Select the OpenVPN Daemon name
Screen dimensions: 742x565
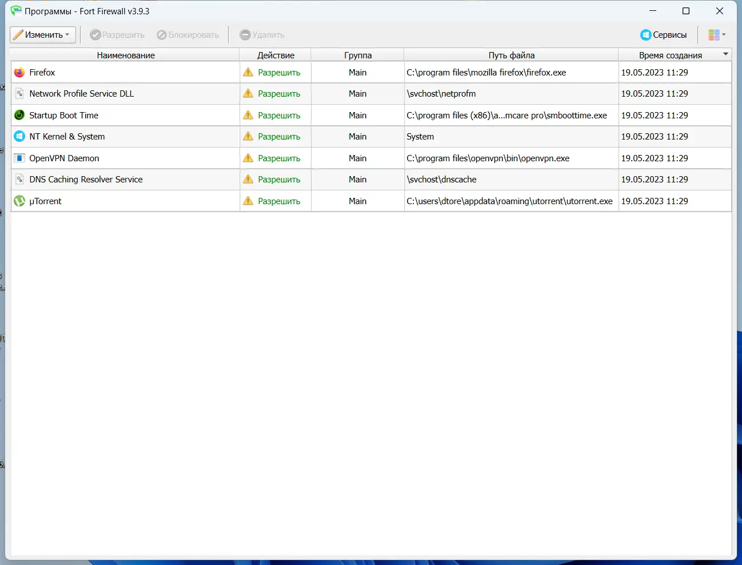point(64,158)
